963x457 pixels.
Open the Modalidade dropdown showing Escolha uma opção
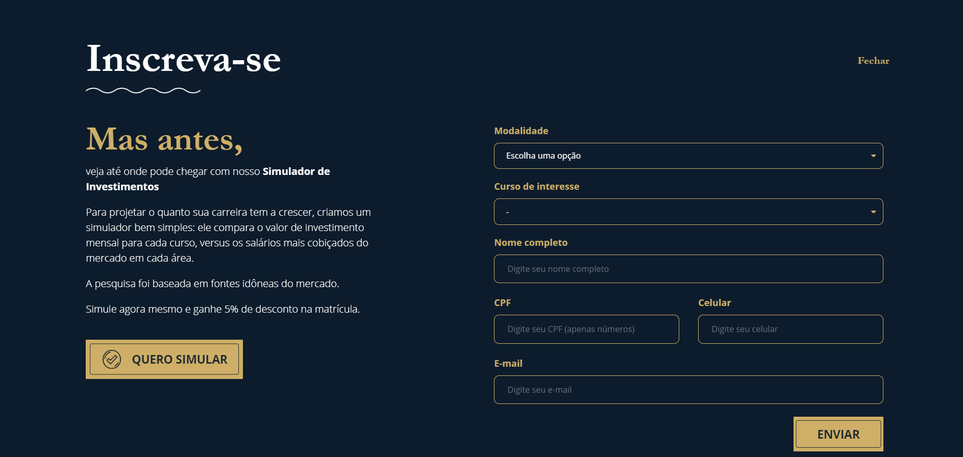coord(688,156)
